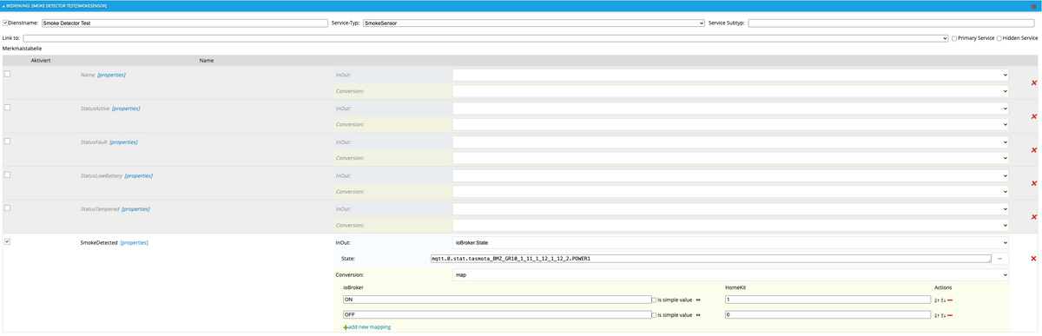Image resolution: width=1042 pixels, height=336 pixels.
Task: Open StatusActive properties link
Action: point(126,109)
